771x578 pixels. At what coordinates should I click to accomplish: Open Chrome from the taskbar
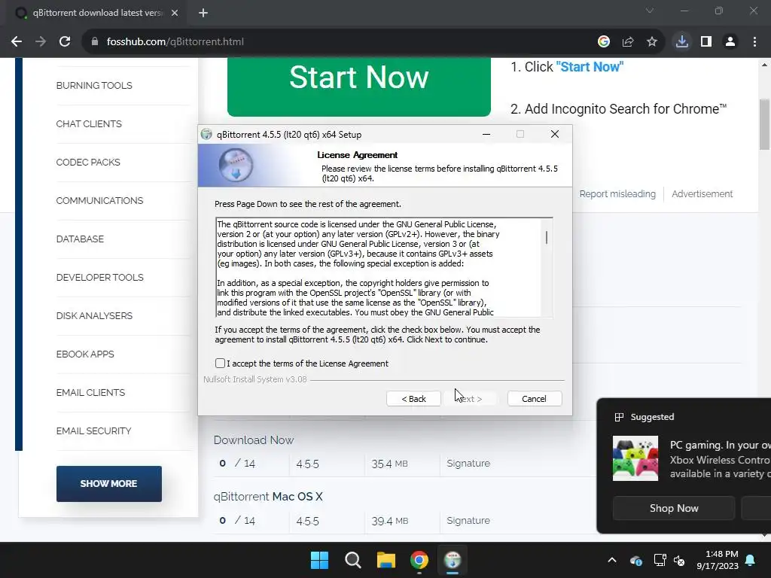point(419,560)
